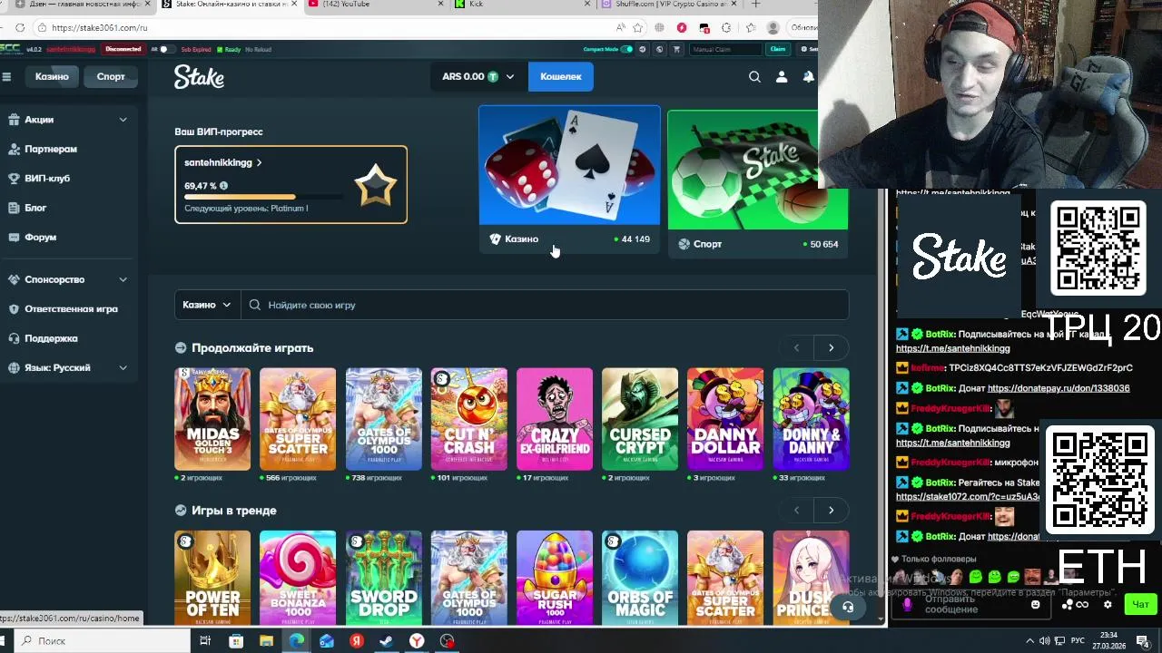
Task: Open the Казино search category dropdown
Action: click(x=207, y=305)
